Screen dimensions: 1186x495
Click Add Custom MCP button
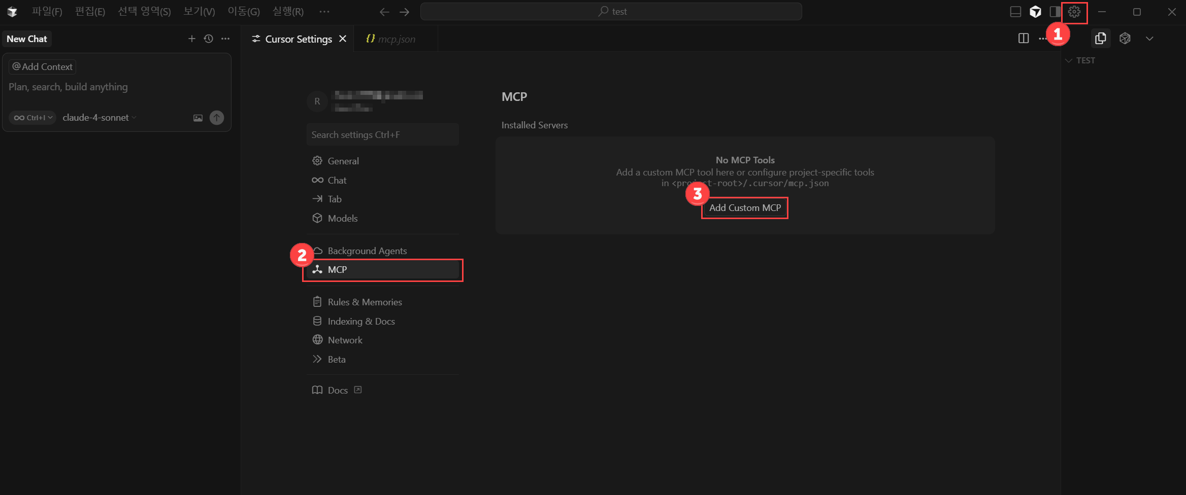[x=745, y=207]
